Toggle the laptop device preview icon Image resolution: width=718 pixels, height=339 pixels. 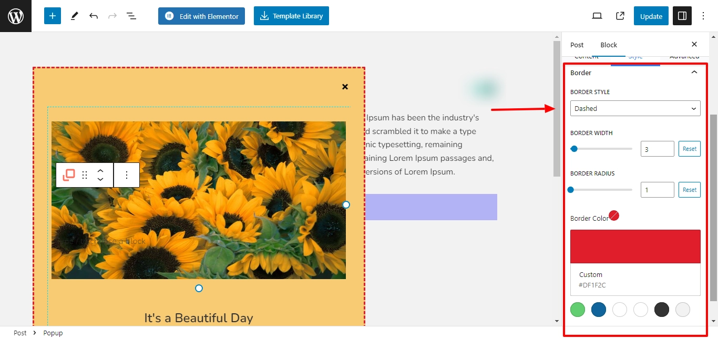(x=597, y=16)
